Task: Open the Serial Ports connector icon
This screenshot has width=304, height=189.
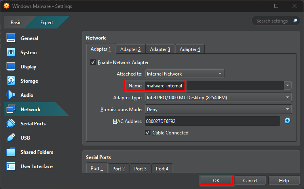Action: click(11, 123)
